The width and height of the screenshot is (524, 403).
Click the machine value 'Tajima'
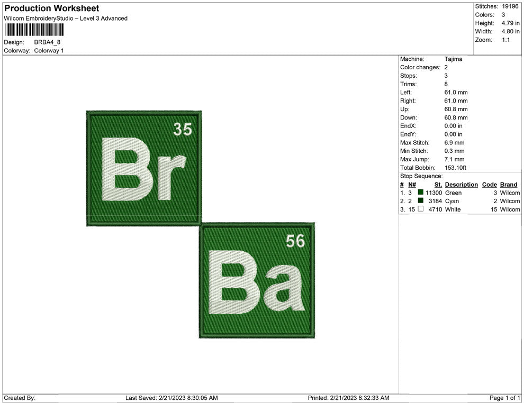click(453, 59)
